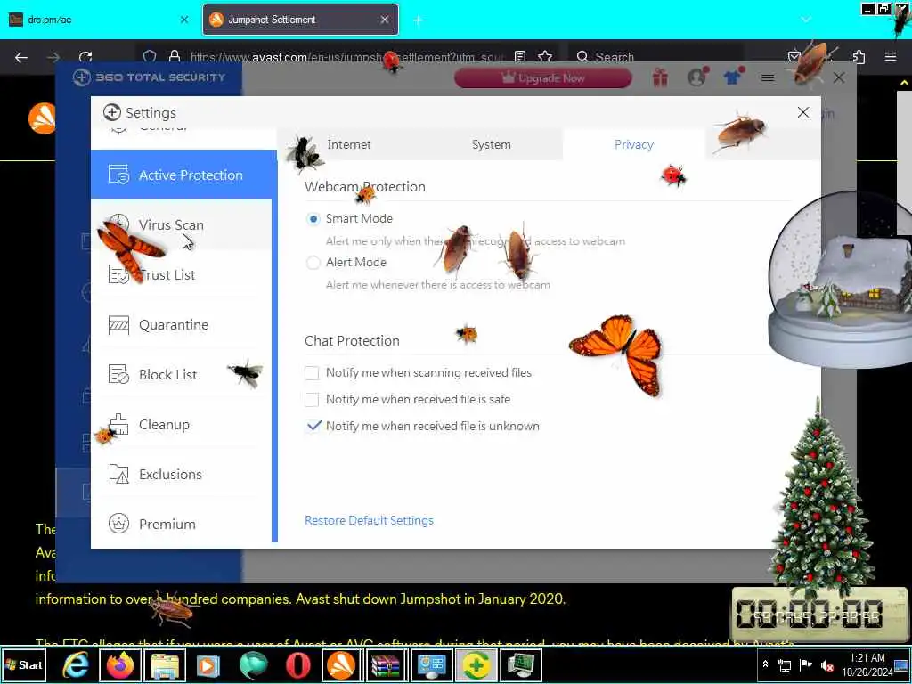The image size is (912, 684).
Task: Open the gift icon in 360 Total Security
Action: coord(660,77)
